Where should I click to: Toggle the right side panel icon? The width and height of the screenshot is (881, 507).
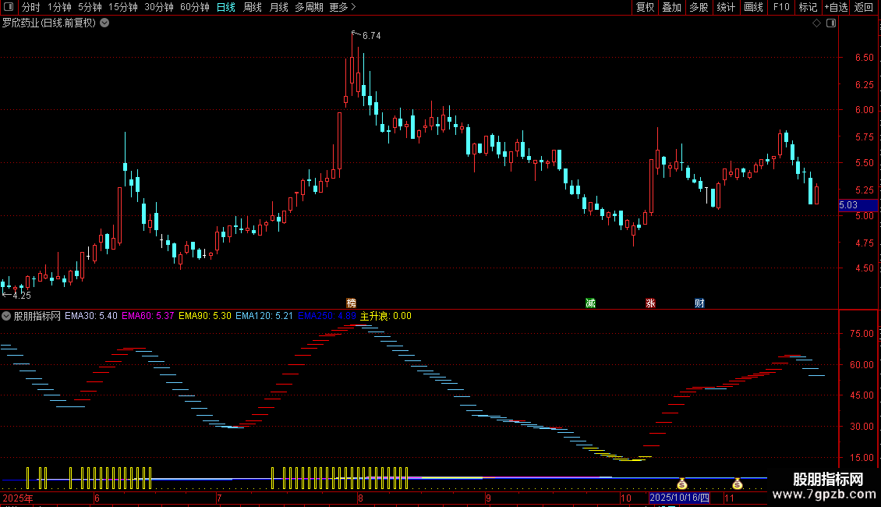point(831,23)
